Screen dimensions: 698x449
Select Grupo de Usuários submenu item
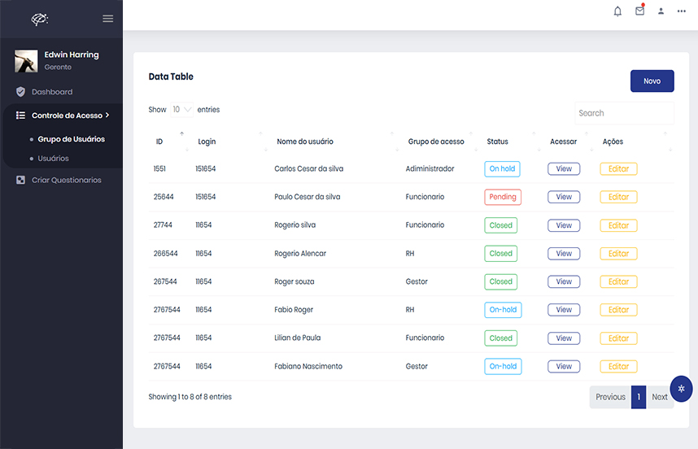(71, 139)
